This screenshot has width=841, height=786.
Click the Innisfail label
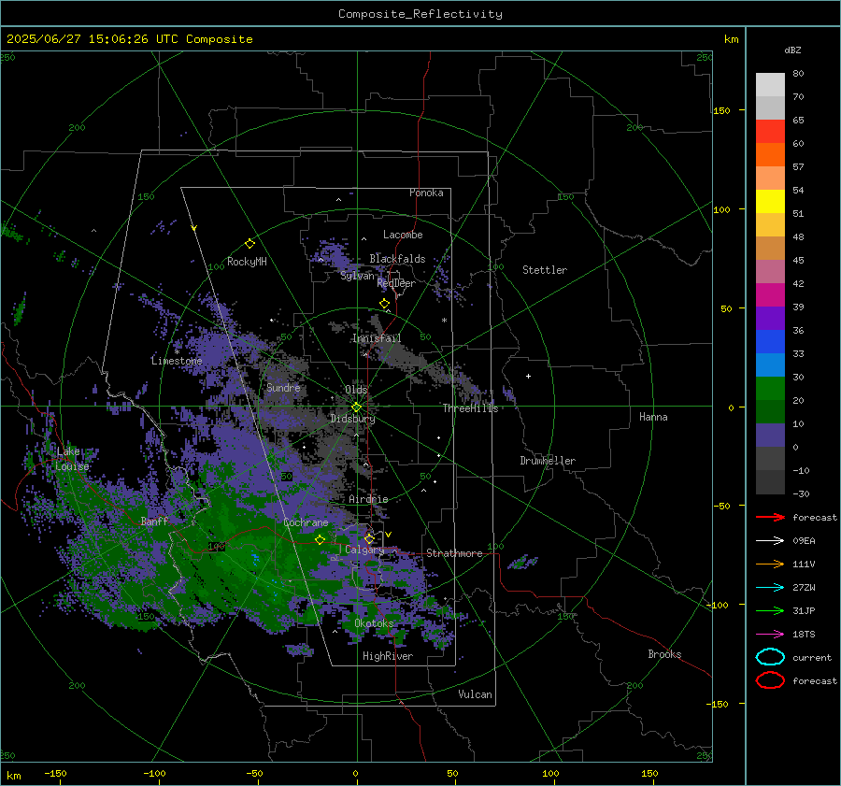[x=377, y=338]
